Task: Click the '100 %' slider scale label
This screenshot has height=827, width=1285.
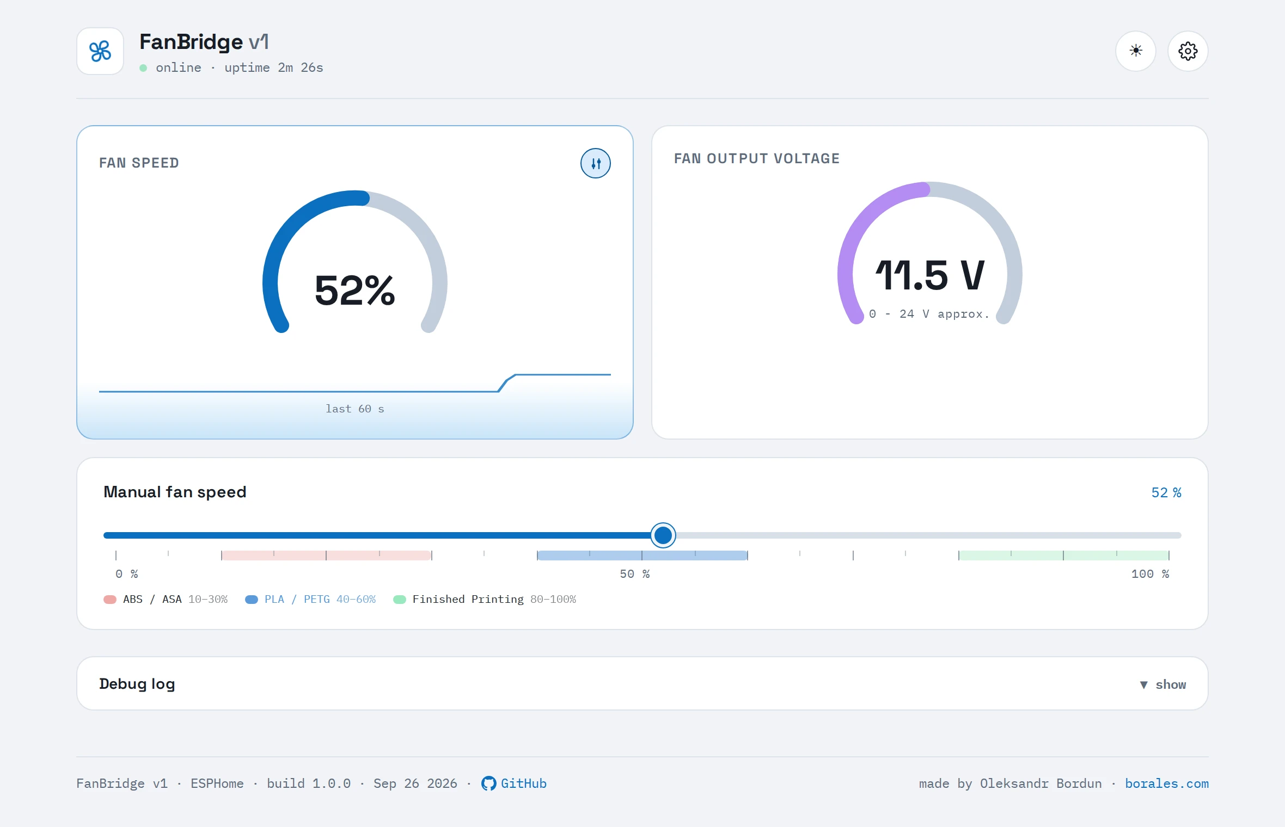Action: 1150,574
